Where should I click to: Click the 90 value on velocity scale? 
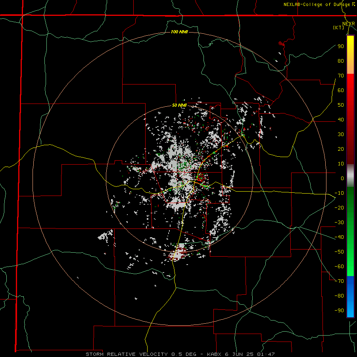[x=341, y=46]
